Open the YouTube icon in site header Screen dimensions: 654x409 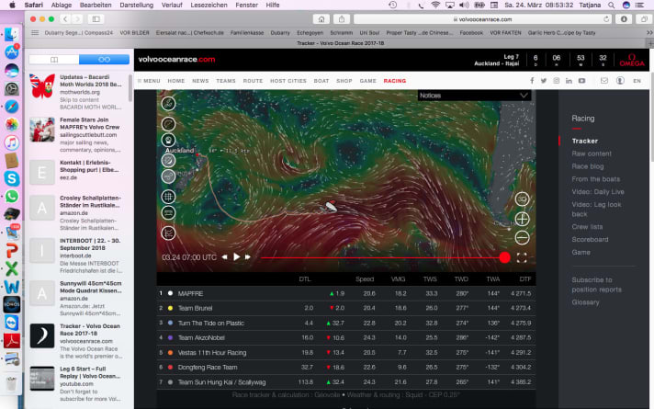coord(581,81)
